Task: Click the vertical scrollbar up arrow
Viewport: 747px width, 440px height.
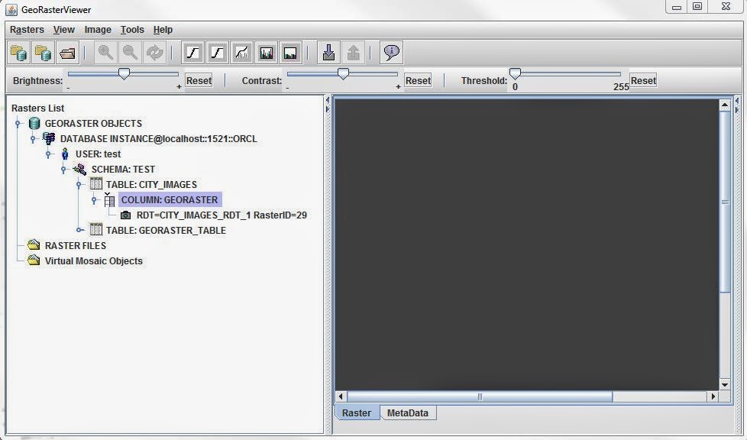Action: point(725,105)
